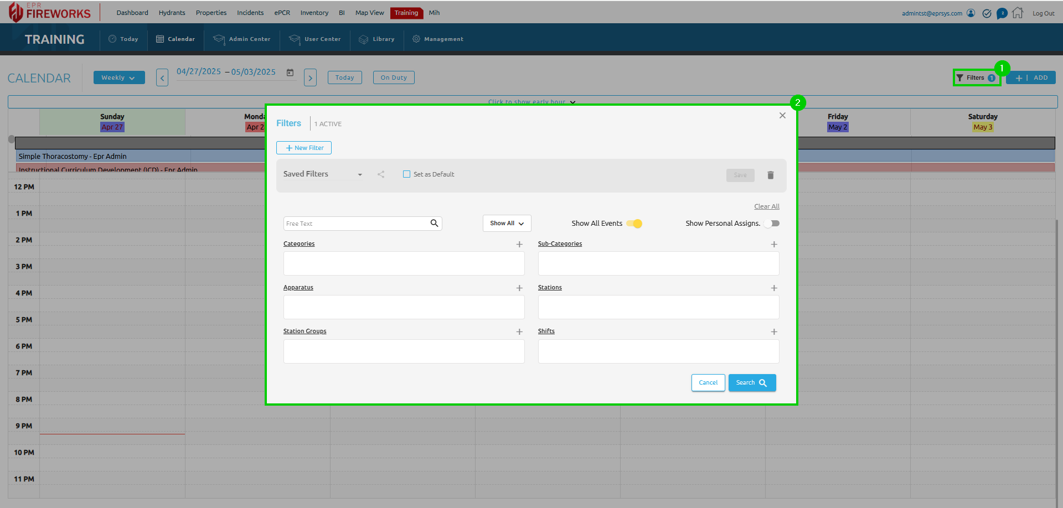This screenshot has height=508, width=1063.
Task: Click the Free Text search magnifier icon
Action: (x=434, y=223)
